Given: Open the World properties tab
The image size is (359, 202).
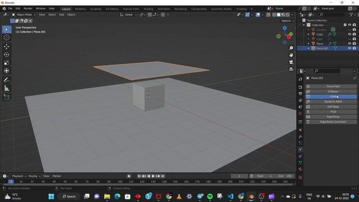Looking at the screenshot, I should point(301,113).
